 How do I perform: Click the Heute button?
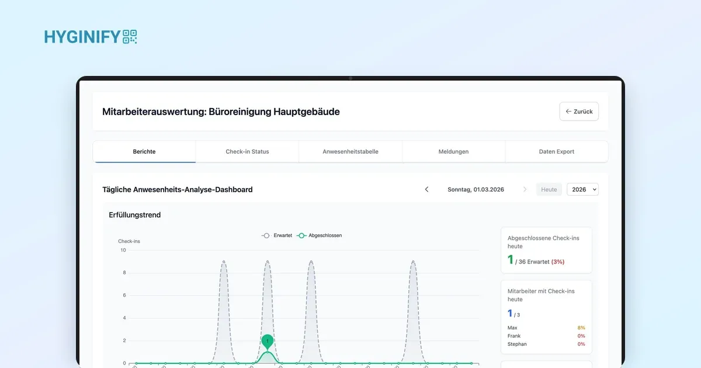(549, 189)
